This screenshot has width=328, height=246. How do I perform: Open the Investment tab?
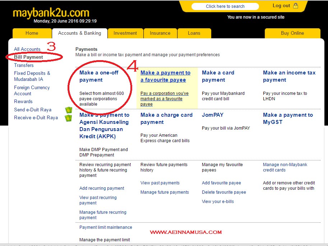125,33
